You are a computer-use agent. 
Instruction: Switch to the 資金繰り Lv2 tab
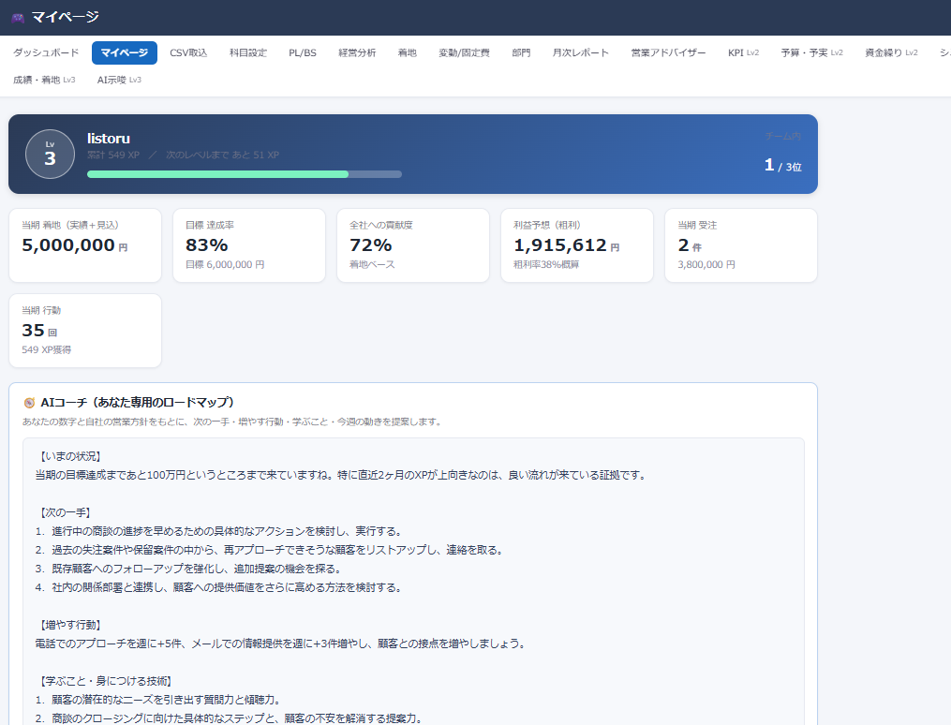[892, 52]
